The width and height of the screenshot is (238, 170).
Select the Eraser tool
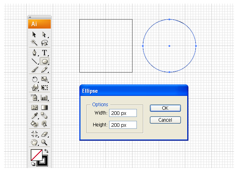pos(44,134)
